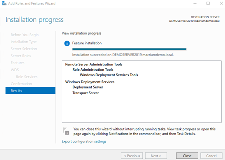Screen dimensions: 225x160
Task: Click the Close button
Action: coord(187,156)
